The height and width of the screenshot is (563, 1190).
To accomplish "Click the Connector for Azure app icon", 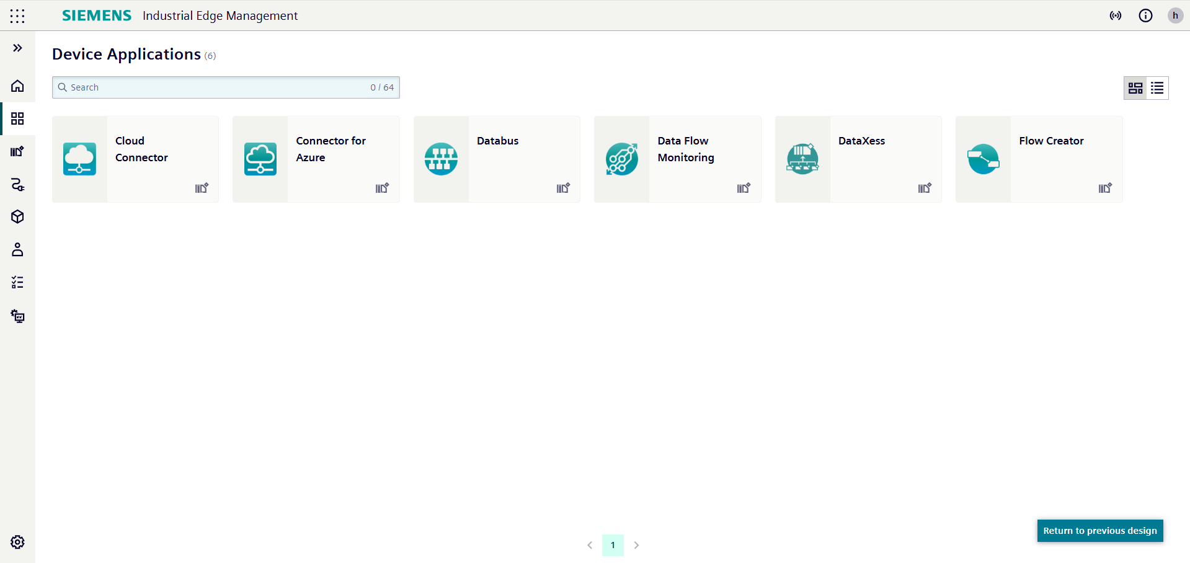I will (x=260, y=159).
